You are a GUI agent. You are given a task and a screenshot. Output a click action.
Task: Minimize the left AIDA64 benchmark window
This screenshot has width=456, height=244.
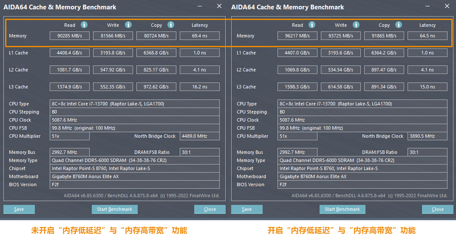201,6
